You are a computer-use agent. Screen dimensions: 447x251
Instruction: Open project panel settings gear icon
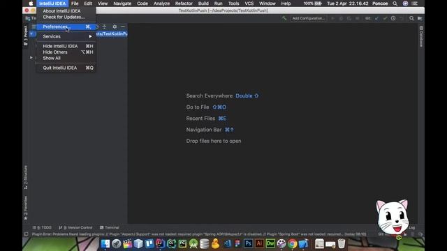click(x=115, y=26)
